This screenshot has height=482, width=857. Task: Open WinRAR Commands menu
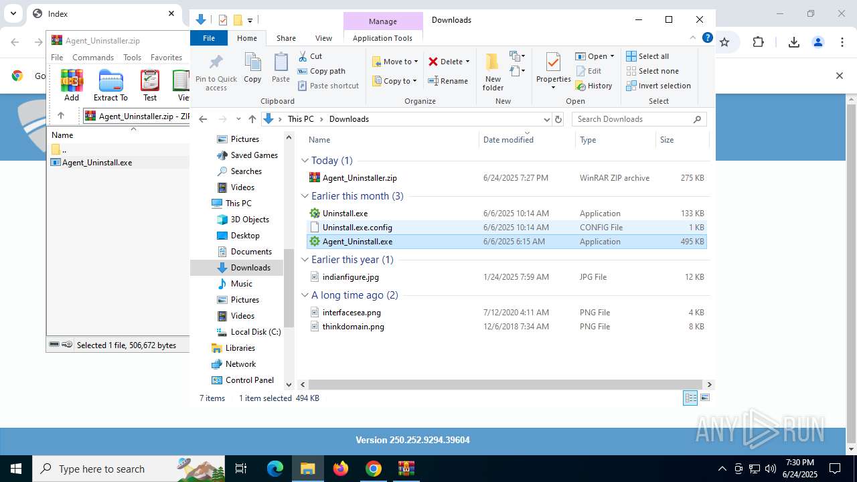[x=93, y=58]
